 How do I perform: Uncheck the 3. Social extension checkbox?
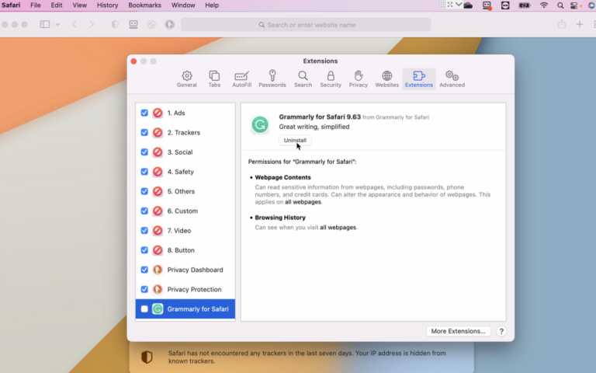point(144,152)
